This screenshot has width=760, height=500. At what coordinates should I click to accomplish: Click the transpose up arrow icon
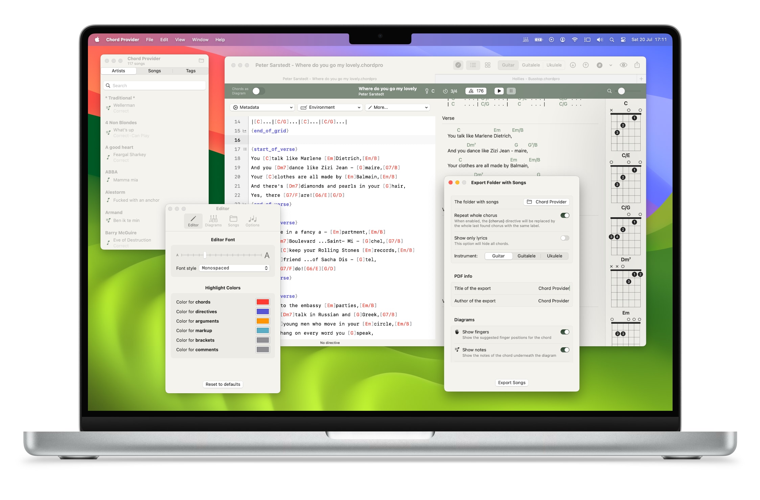tap(585, 65)
